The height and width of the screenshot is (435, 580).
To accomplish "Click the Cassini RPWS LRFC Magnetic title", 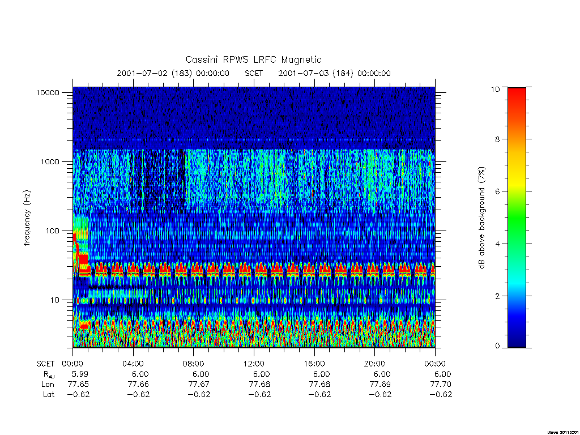I will [253, 59].
